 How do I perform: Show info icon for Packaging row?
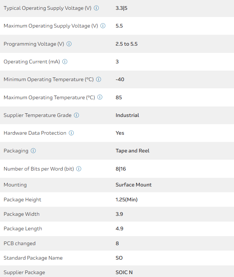click(x=33, y=151)
